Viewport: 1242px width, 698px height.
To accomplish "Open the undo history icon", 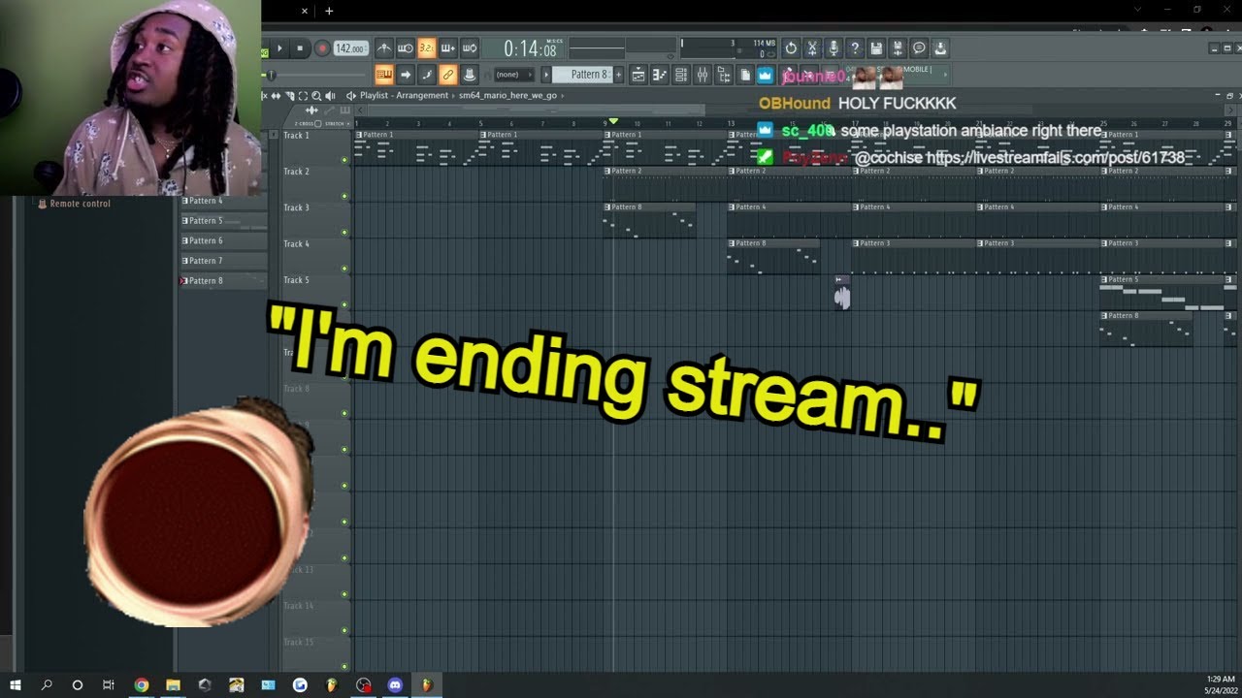I will point(791,48).
